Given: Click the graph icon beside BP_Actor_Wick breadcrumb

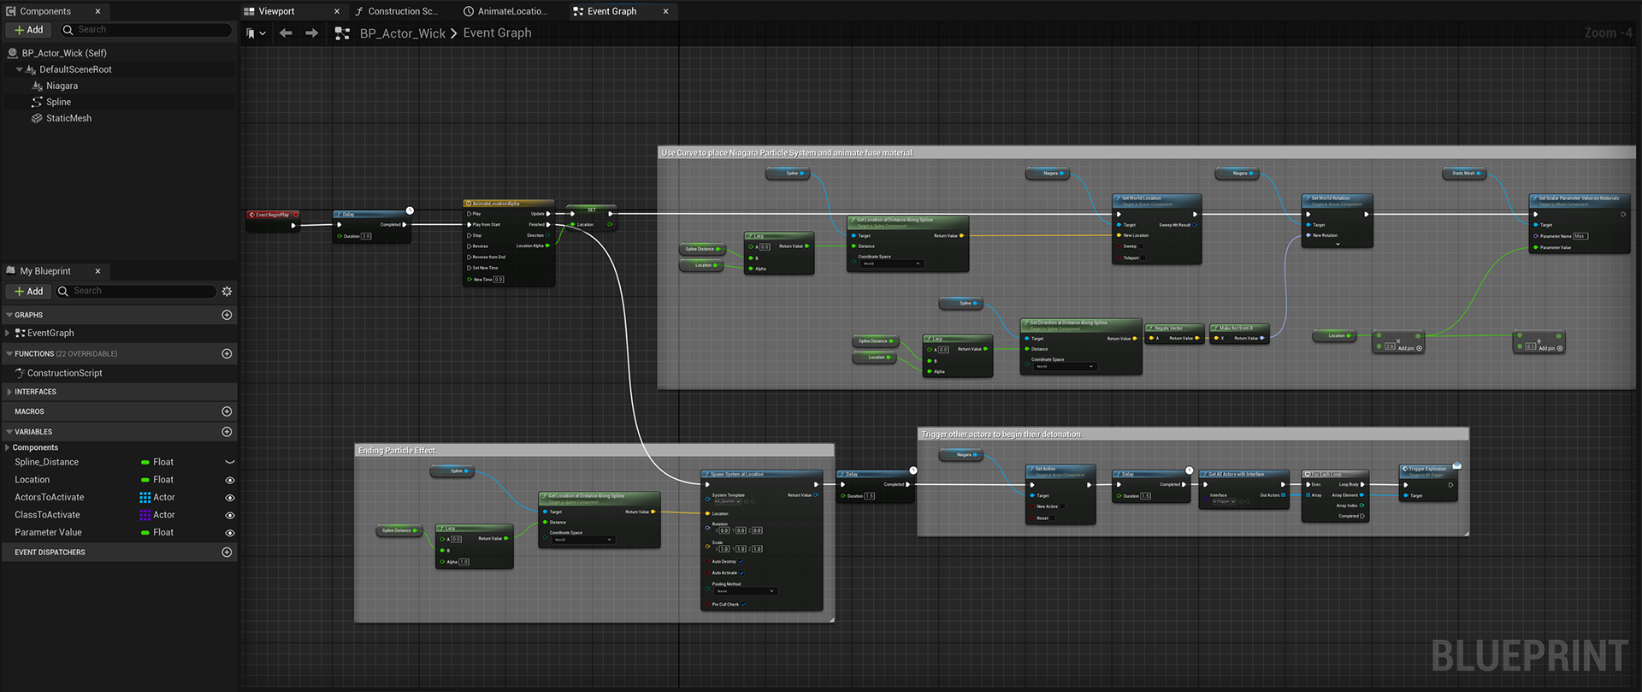Looking at the screenshot, I should (x=342, y=33).
